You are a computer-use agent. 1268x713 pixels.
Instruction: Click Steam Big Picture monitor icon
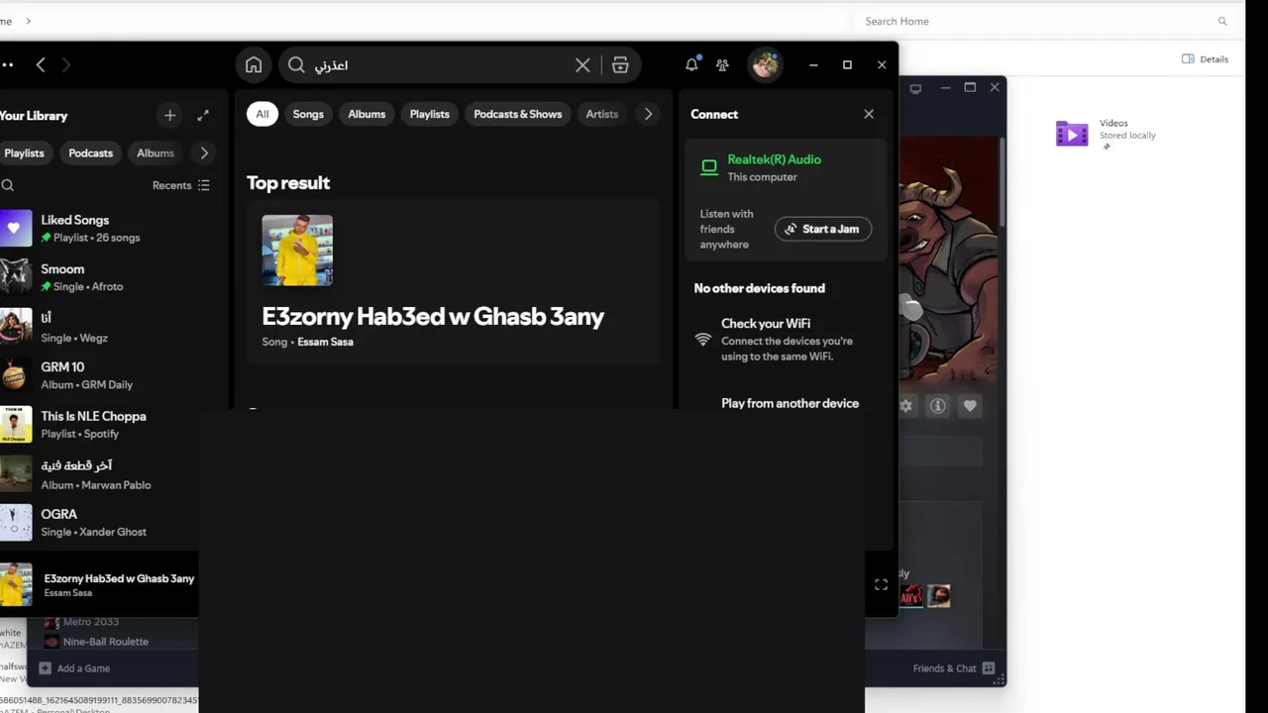point(915,88)
